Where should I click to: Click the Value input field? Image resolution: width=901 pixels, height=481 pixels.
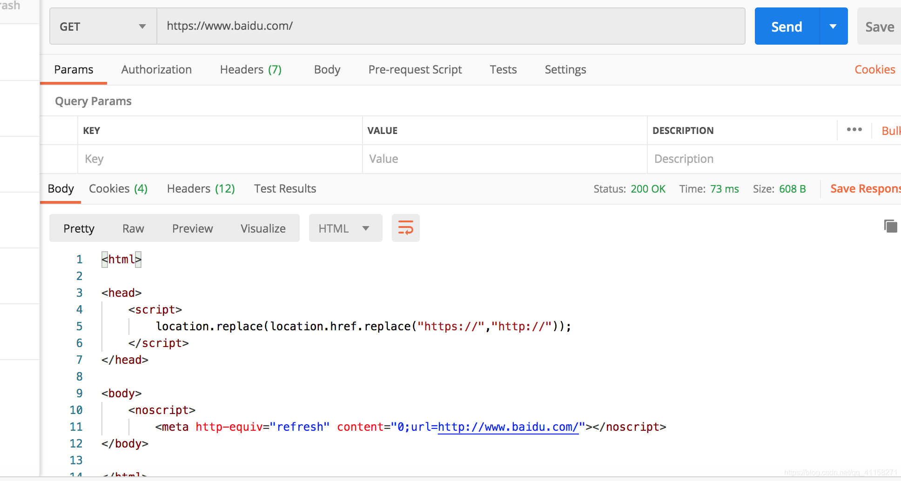504,159
